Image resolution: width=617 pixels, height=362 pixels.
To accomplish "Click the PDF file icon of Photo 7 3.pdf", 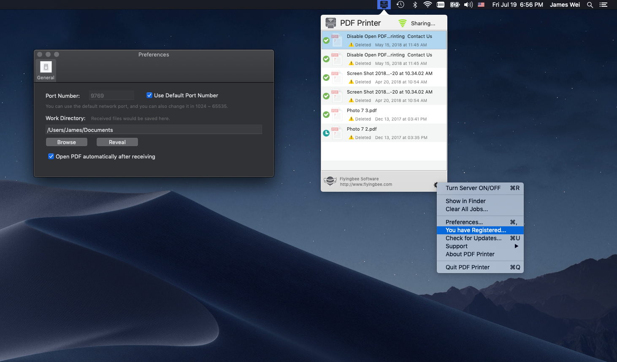I will coord(336,115).
